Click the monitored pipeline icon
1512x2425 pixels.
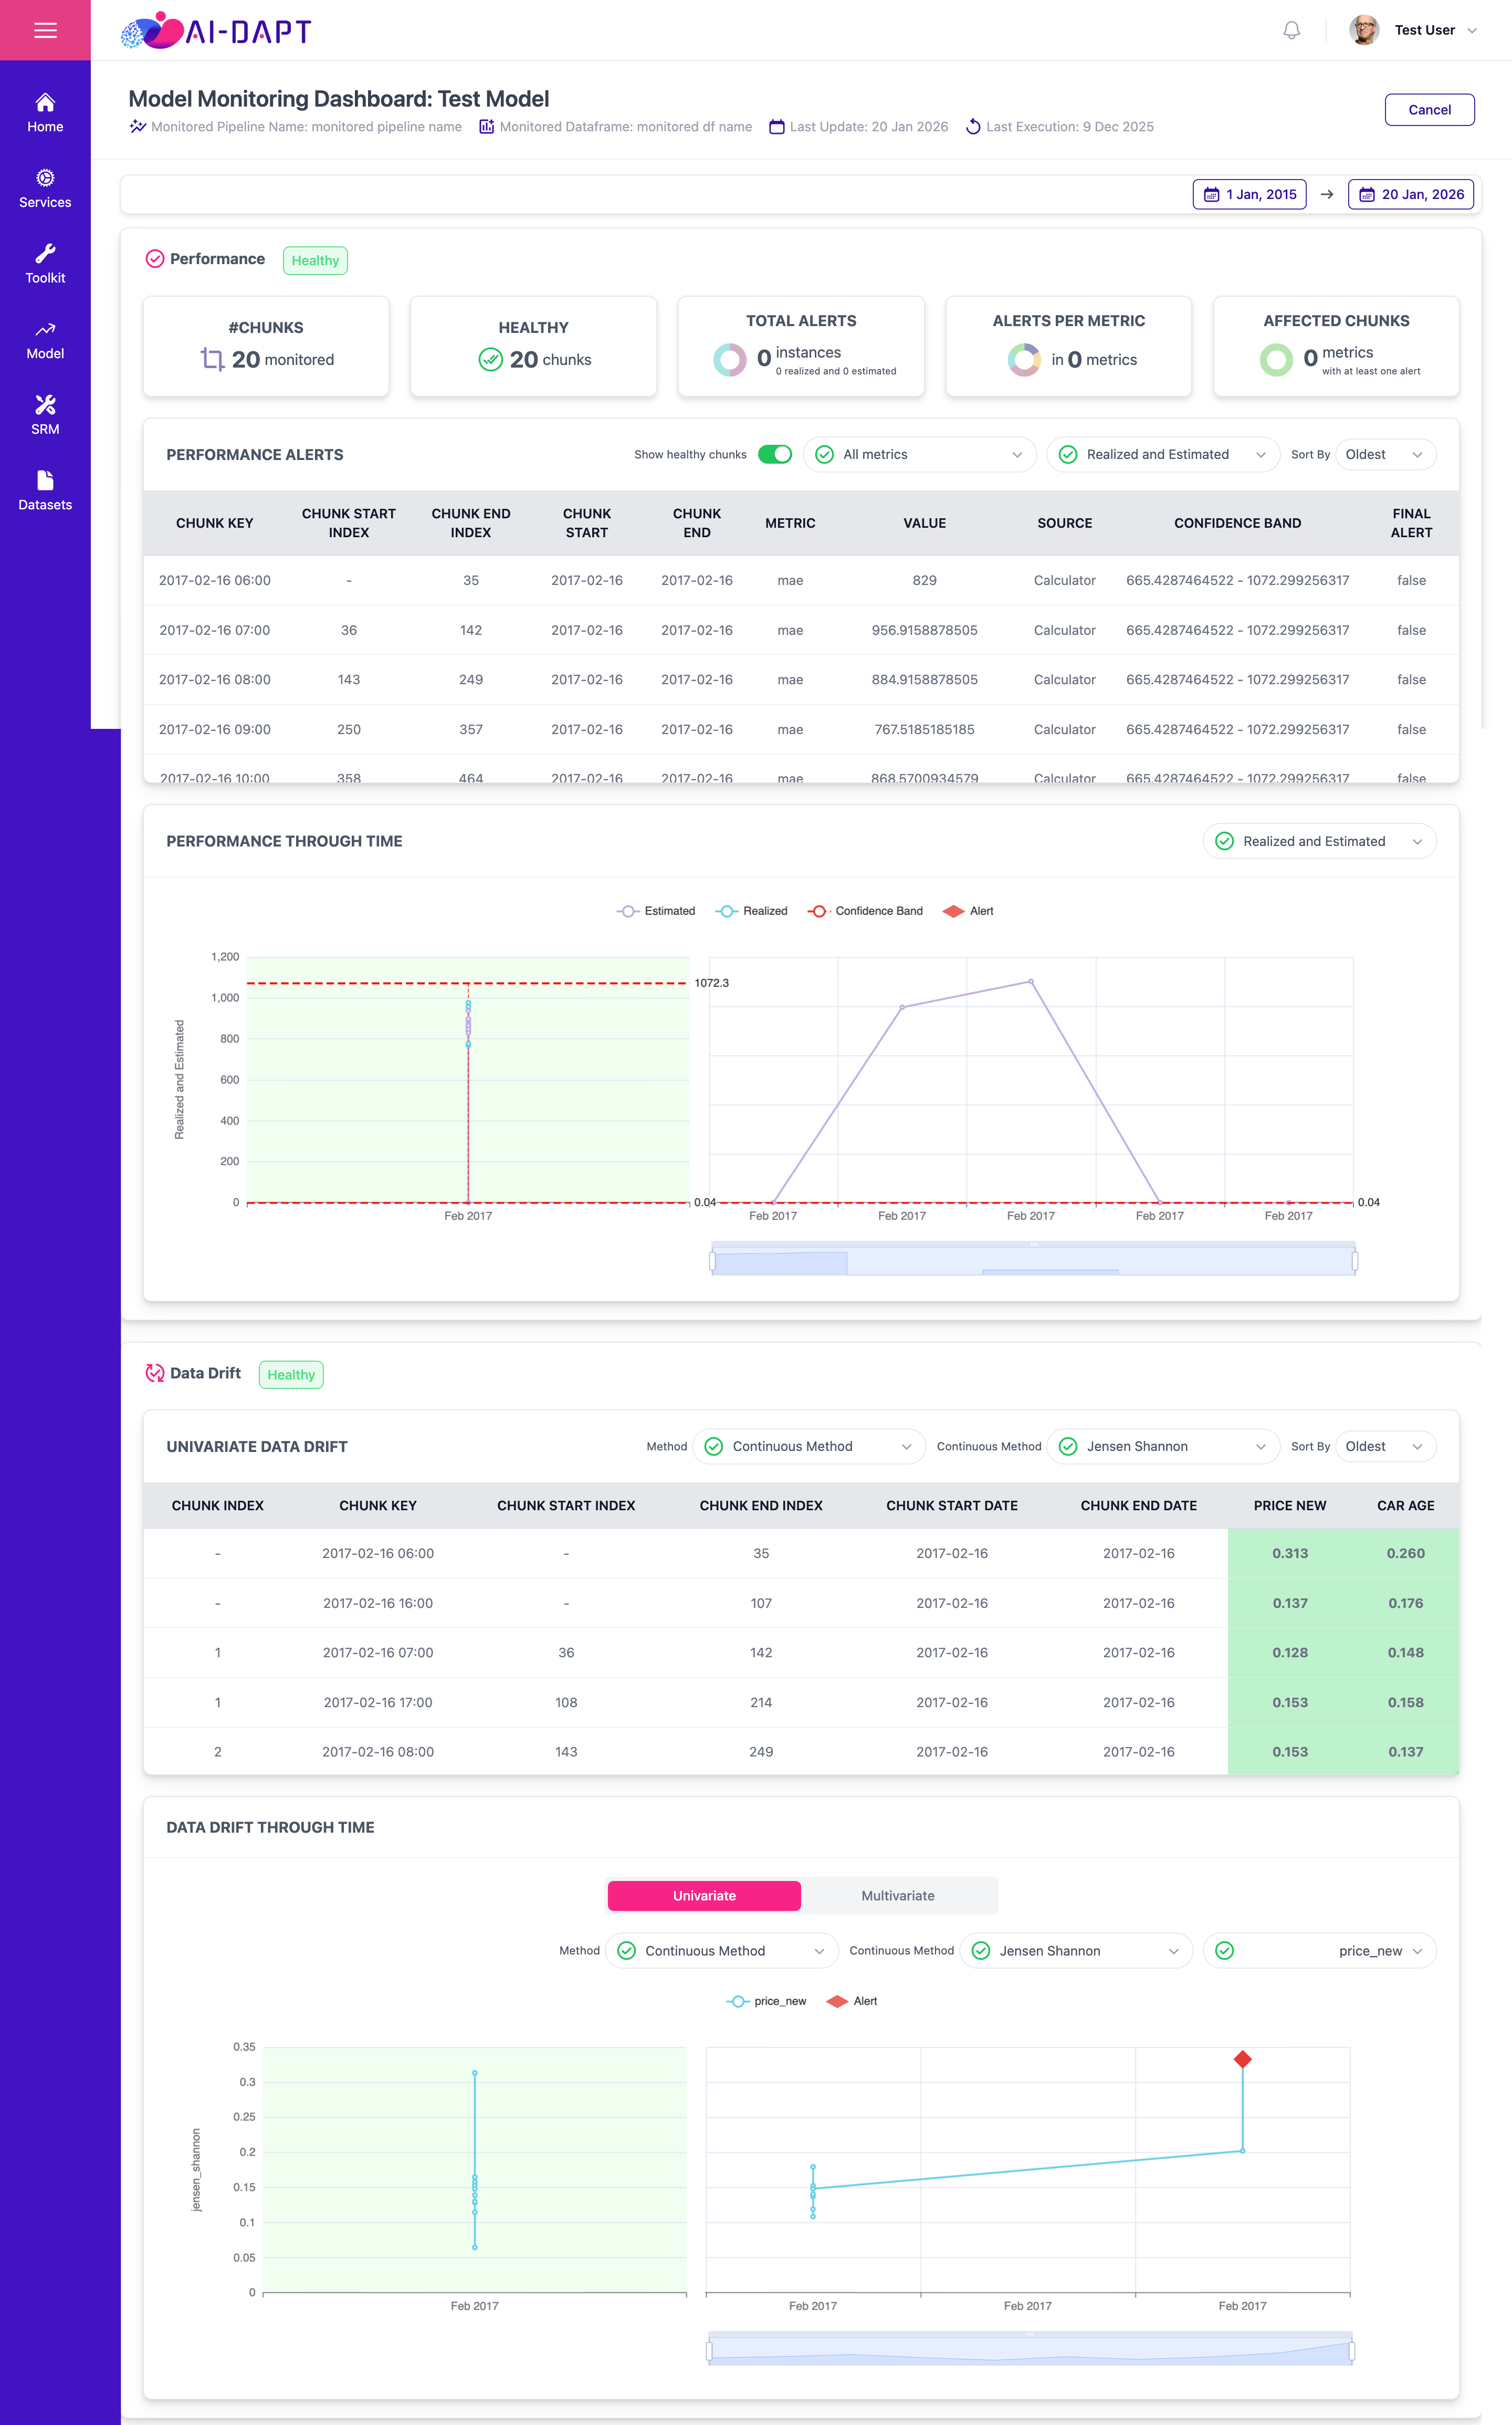pos(137,126)
